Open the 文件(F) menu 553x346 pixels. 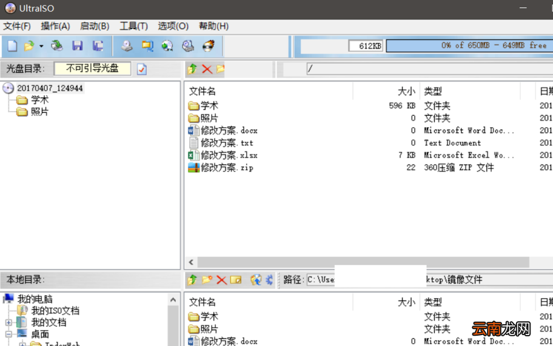coord(17,27)
